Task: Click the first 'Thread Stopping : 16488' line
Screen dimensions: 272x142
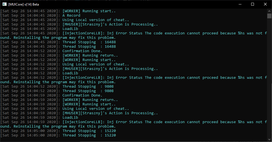Action: (x=58, y=42)
